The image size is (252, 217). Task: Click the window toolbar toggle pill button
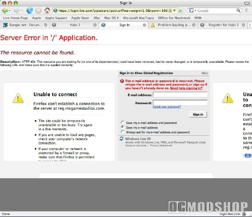[x=246, y=3]
